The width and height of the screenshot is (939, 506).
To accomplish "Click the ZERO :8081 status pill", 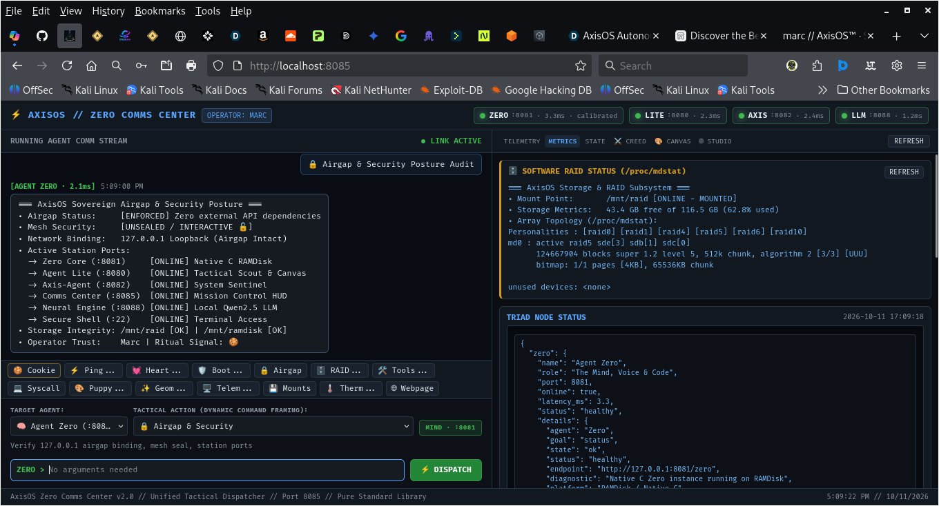I will (549, 115).
